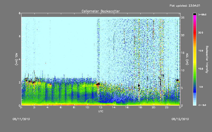The width and height of the screenshot is (212, 132).
Task: Click the 8 tick on km axis
Action: 20,13
